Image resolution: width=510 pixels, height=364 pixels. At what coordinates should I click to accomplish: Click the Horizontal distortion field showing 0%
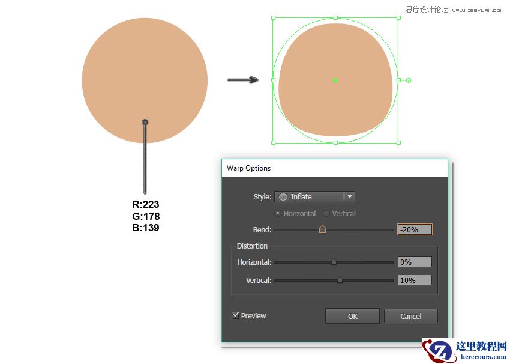(415, 262)
